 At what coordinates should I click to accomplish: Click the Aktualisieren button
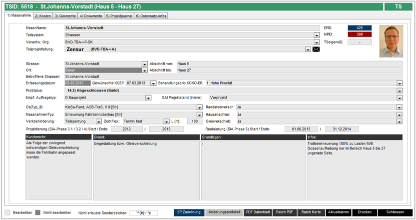[337, 212]
